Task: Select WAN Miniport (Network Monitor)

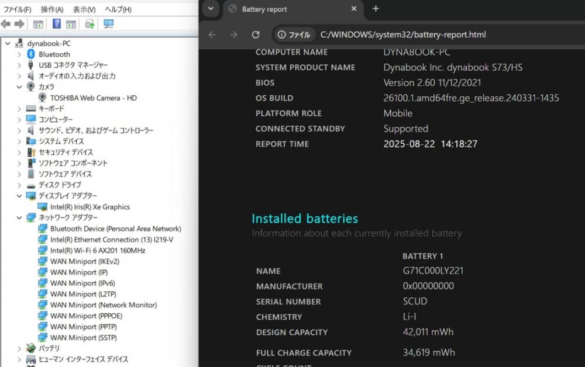Action: point(104,305)
